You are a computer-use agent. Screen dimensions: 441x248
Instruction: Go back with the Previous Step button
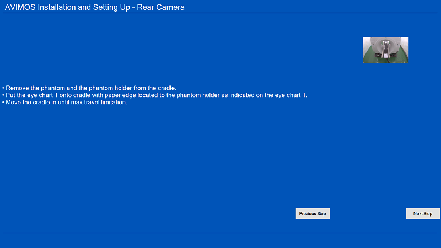tap(313, 214)
